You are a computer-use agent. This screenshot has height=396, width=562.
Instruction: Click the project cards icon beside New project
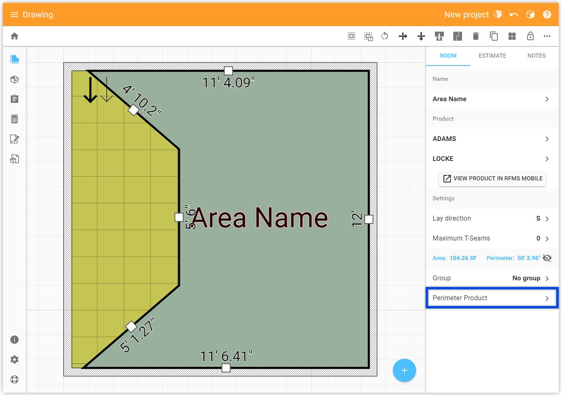[498, 15]
